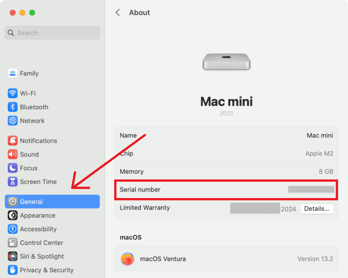Viewport: 348px width, 278px height.
Task: Click the Mac mini name field
Action: click(x=319, y=135)
